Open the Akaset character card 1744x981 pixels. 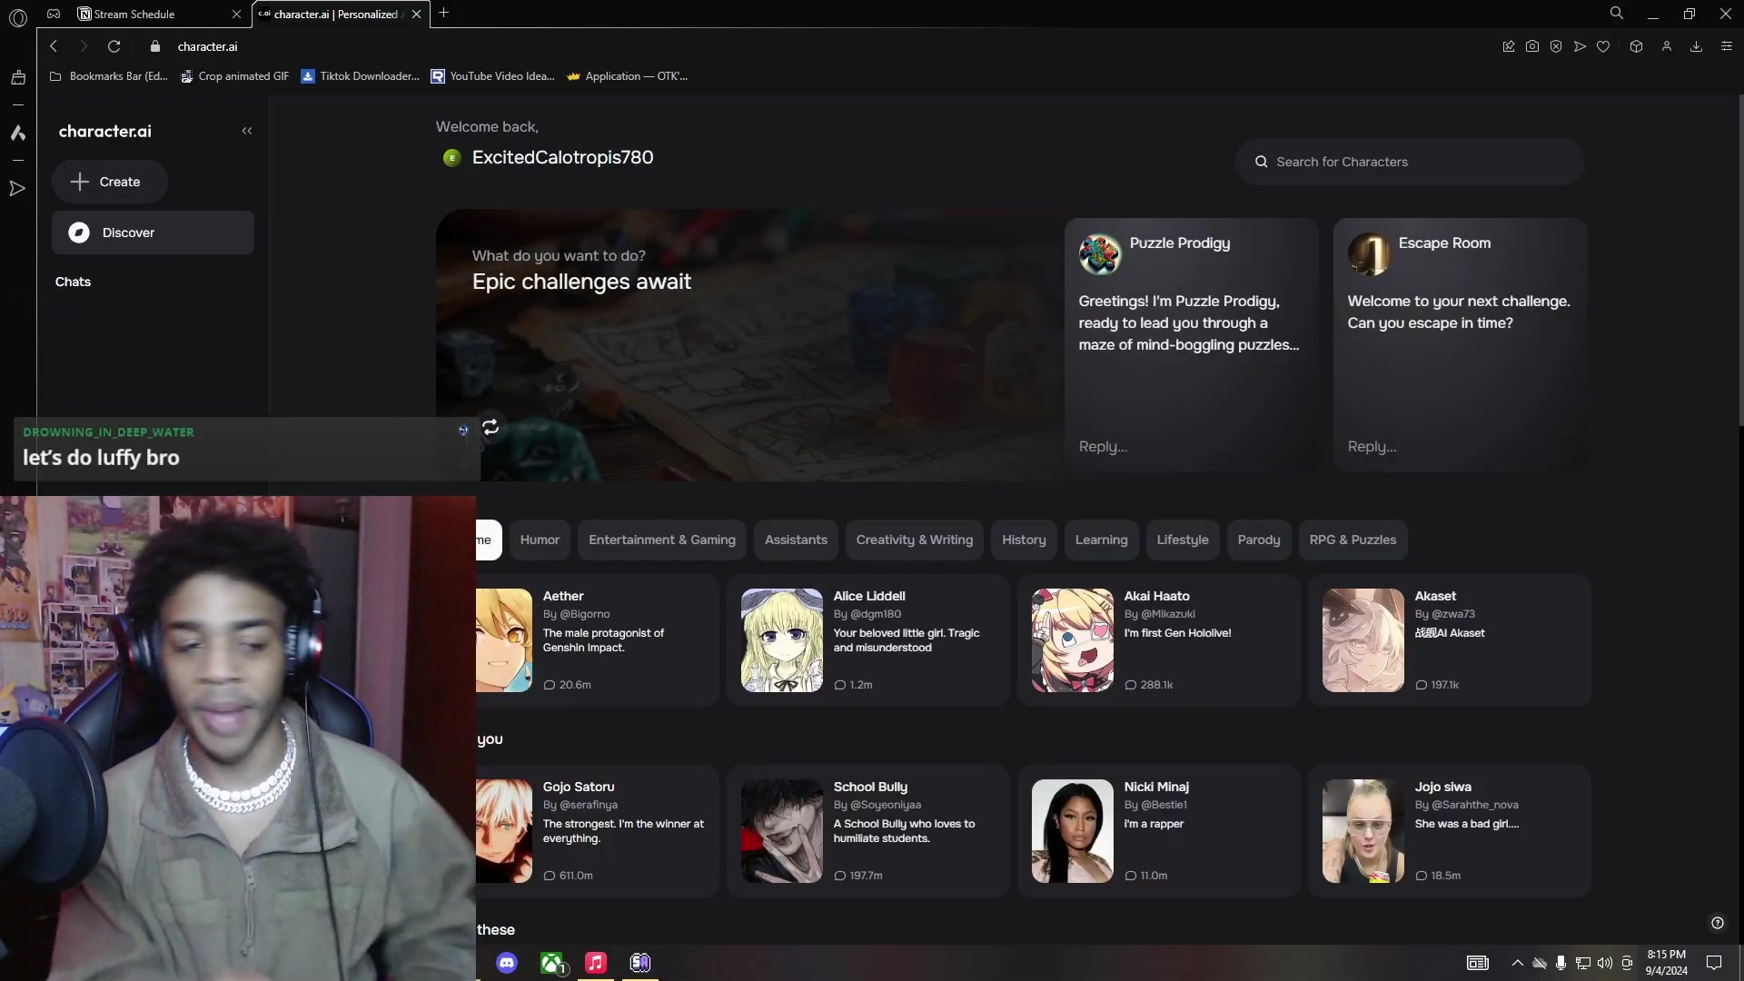tap(1449, 640)
